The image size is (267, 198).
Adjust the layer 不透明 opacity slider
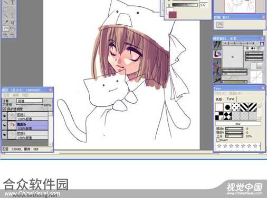pyautogui.click(x=30, y=105)
